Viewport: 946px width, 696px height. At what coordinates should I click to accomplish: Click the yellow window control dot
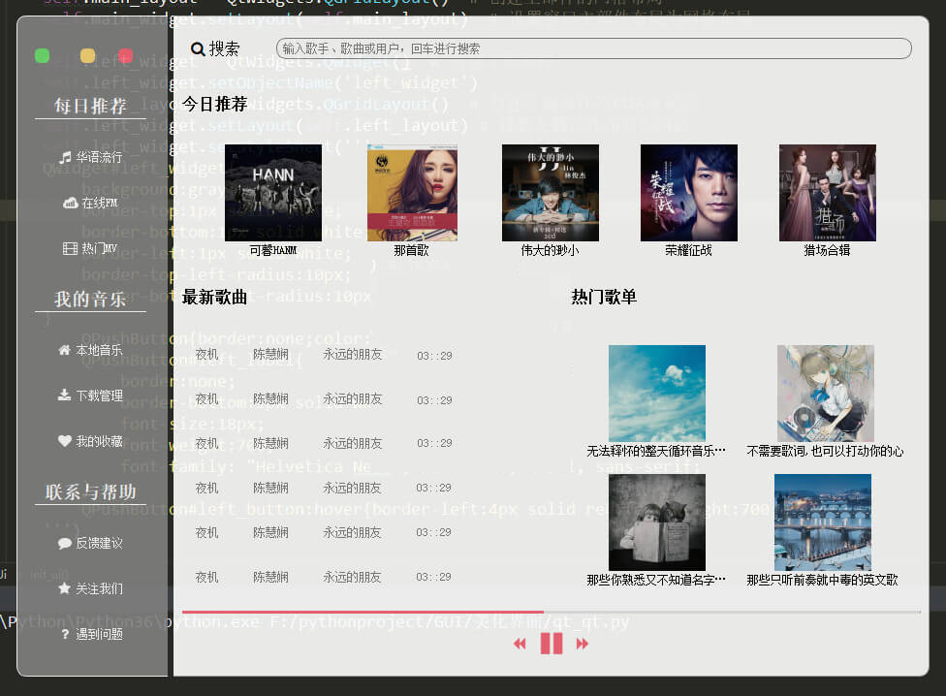pyautogui.click(x=87, y=56)
